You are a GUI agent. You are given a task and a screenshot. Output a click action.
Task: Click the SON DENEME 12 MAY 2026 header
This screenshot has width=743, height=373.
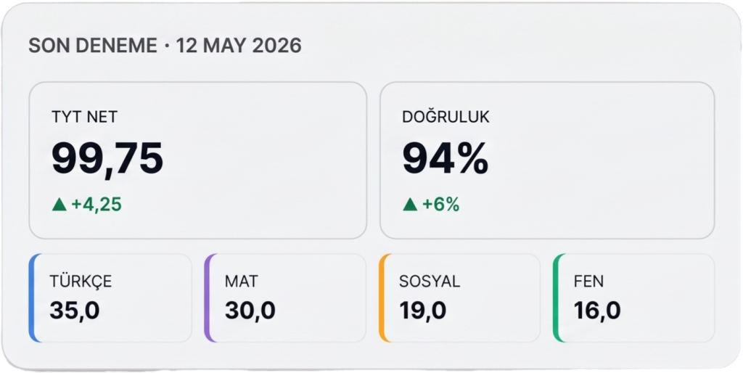click(x=165, y=46)
